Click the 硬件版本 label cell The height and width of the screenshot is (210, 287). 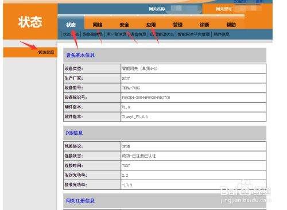(x=92, y=107)
